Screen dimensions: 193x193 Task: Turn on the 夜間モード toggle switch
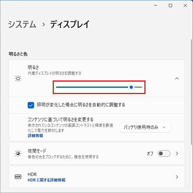click(x=164, y=154)
